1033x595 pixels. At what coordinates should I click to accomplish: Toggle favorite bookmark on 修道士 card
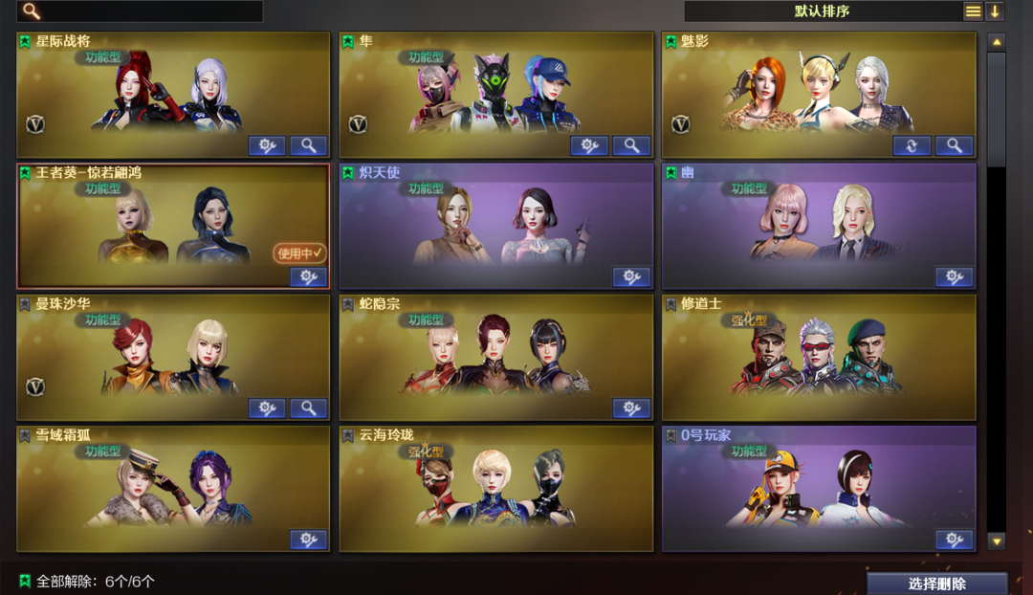tap(670, 304)
